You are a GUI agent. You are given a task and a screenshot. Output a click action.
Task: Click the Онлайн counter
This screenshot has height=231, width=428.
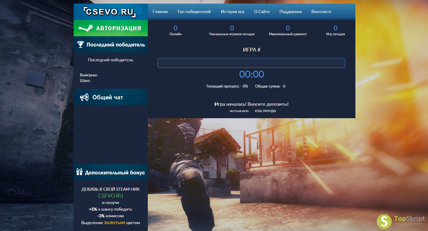pyautogui.click(x=176, y=30)
